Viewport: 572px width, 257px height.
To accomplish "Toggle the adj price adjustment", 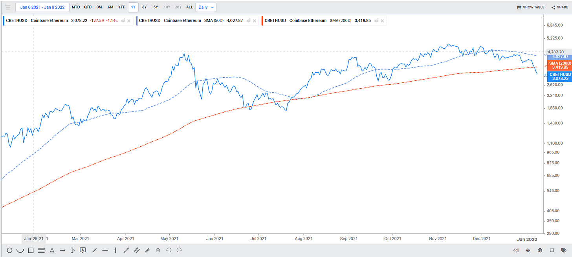I will [516, 250].
